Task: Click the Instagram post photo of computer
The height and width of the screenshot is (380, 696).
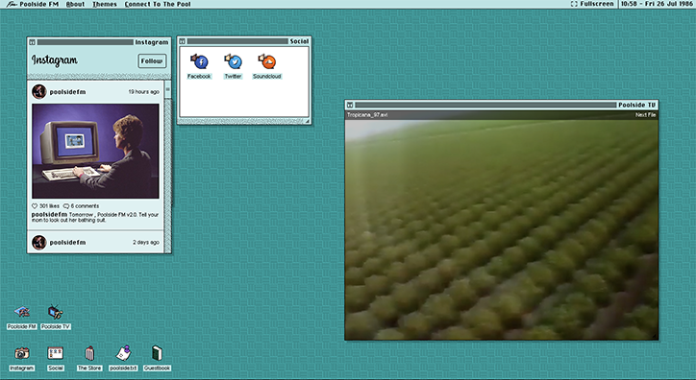Action: pos(95,151)
